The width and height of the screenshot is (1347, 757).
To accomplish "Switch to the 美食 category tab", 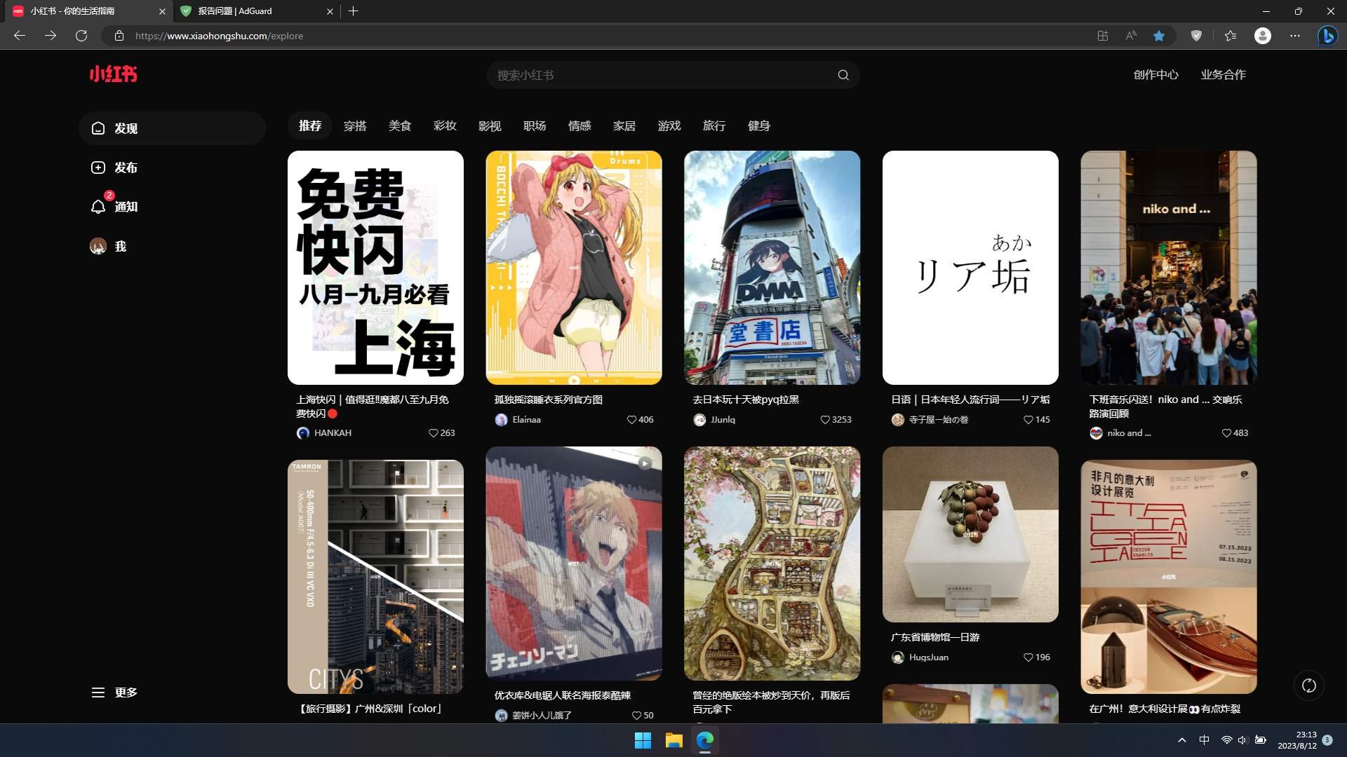I will tap(400, 126).
